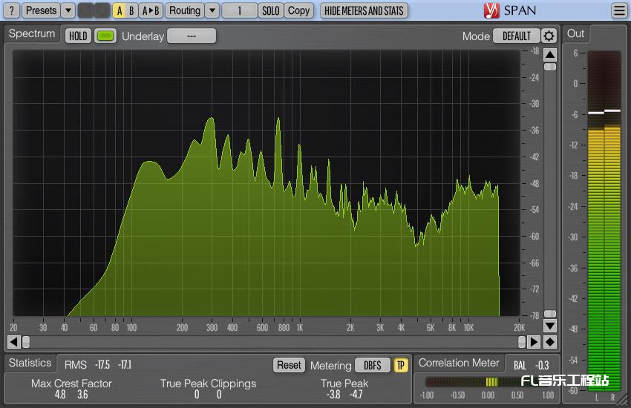The height and width of the screenshot is (408, 631).
Task: Switch to the Statistics tab
Action: (x=30, y=363)
